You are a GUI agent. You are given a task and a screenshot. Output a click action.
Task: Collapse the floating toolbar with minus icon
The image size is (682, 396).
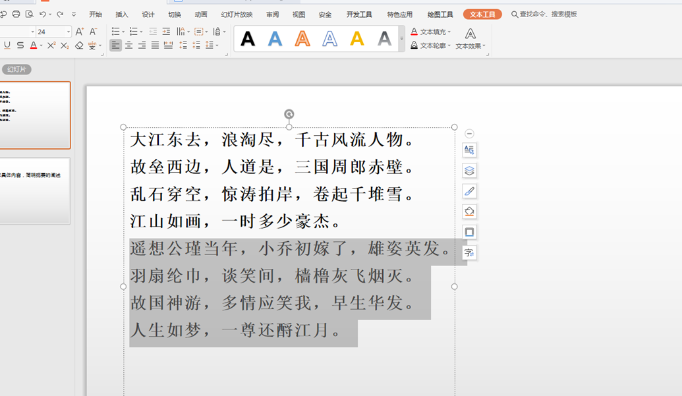point(469,134)
